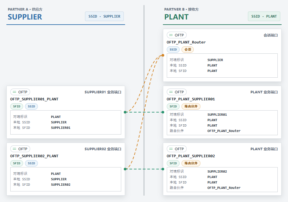The image size is (288, 202).
Task: Click OFTP badge on OFTP_SUPPLIER02_PLANT card
Action: (x=20, y=149)
